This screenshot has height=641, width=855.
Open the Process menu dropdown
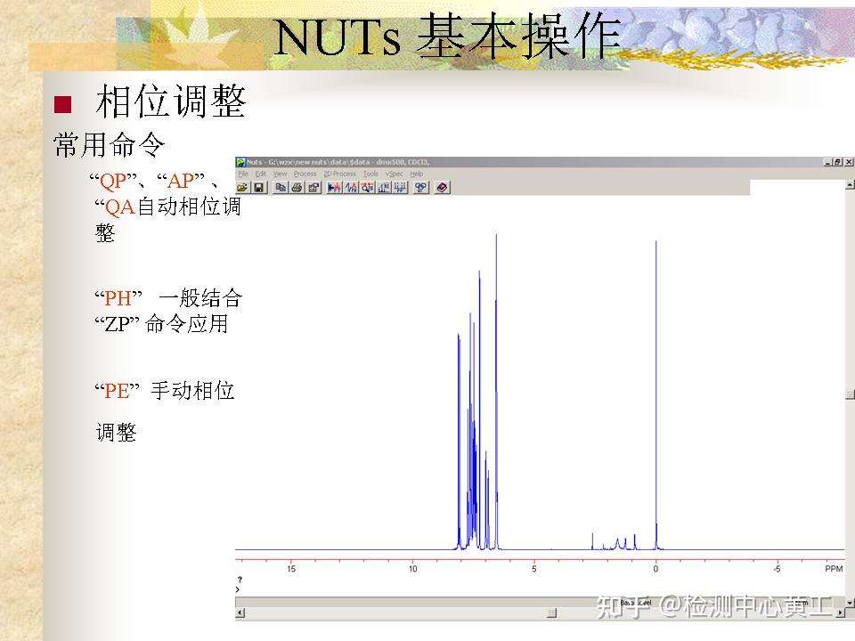pos(305,174)
